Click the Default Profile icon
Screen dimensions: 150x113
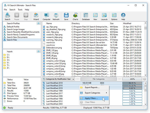[4, 27]
